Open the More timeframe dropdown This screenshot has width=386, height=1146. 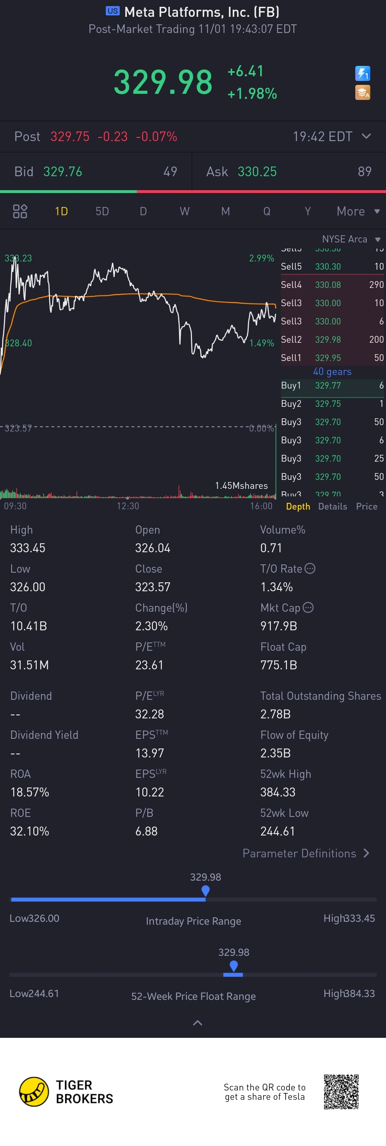click(358, 211)
